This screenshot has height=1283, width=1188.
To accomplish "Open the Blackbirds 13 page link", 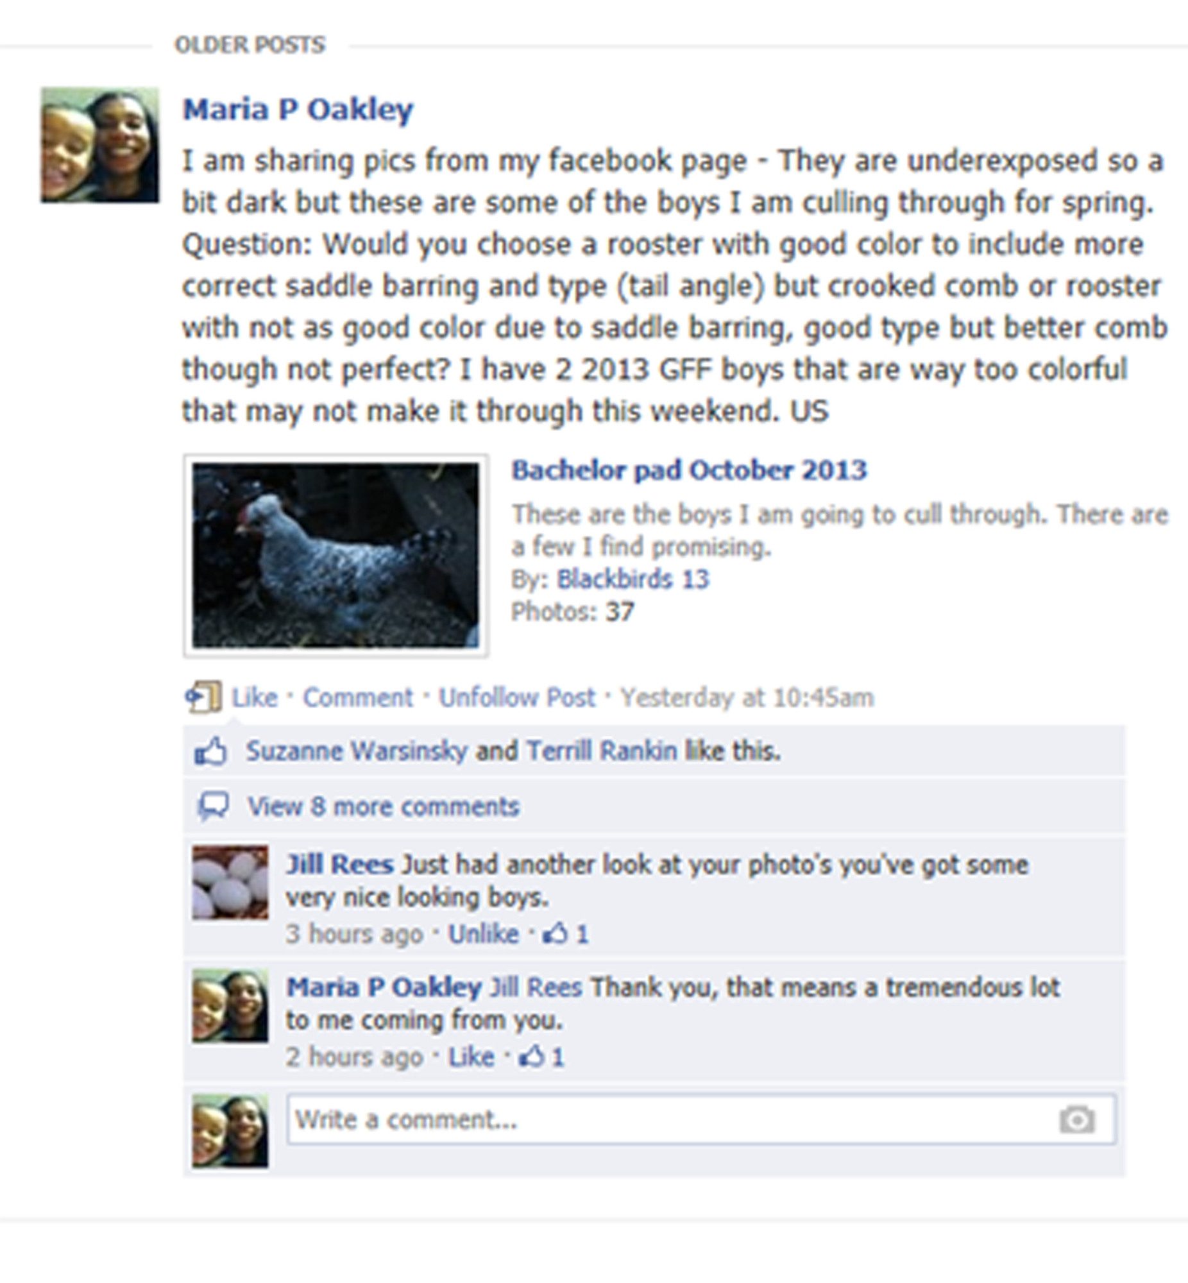I will click(x=632, y=579).
